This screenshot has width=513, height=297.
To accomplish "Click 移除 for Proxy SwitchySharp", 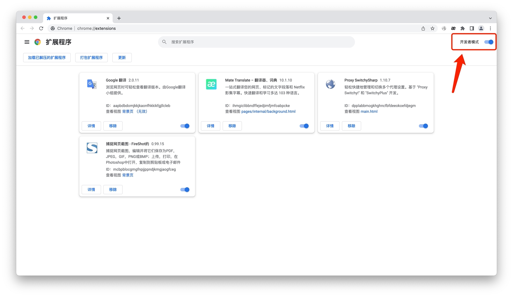I will tap(351, 126).
